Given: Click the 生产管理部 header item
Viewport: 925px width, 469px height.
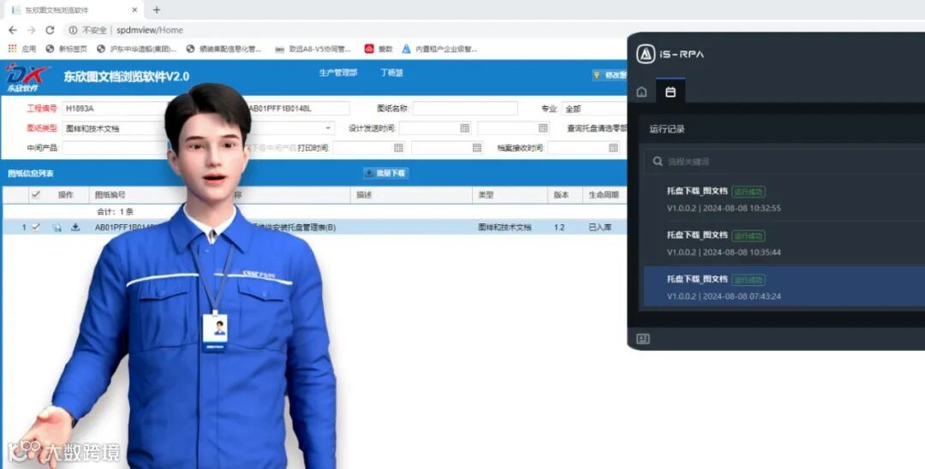Looking at the screenshot, I should click(338, 73).
